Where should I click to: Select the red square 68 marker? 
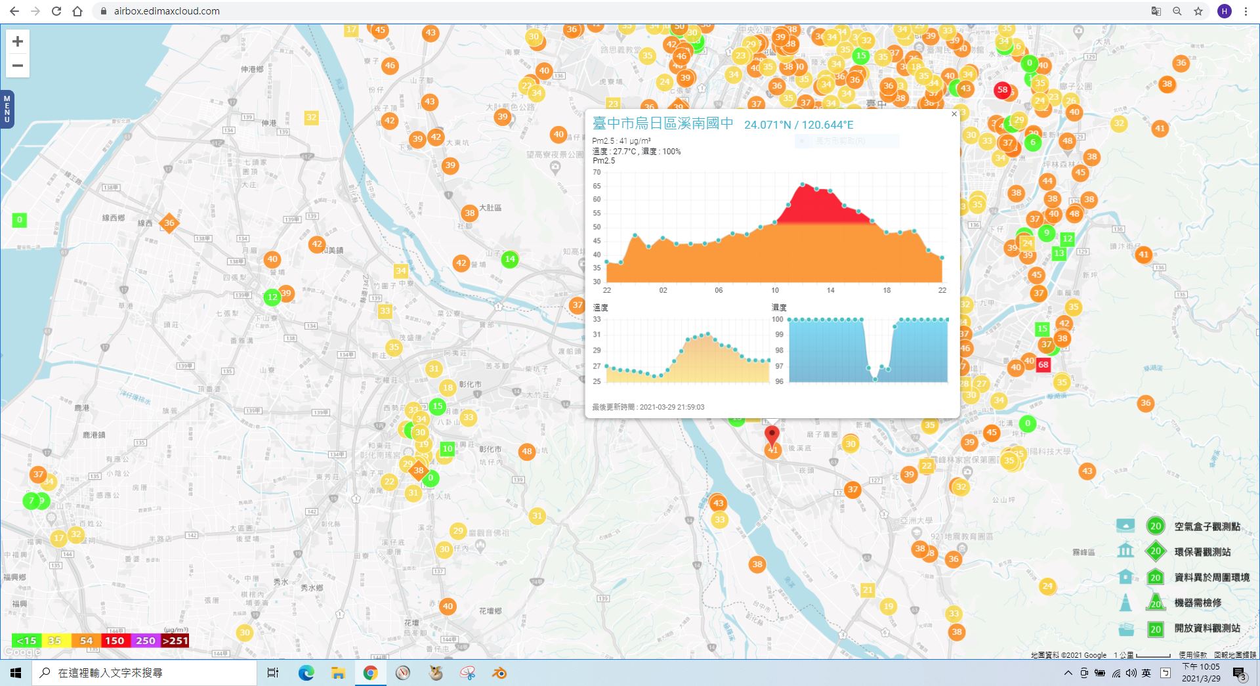click(1043, 365)
